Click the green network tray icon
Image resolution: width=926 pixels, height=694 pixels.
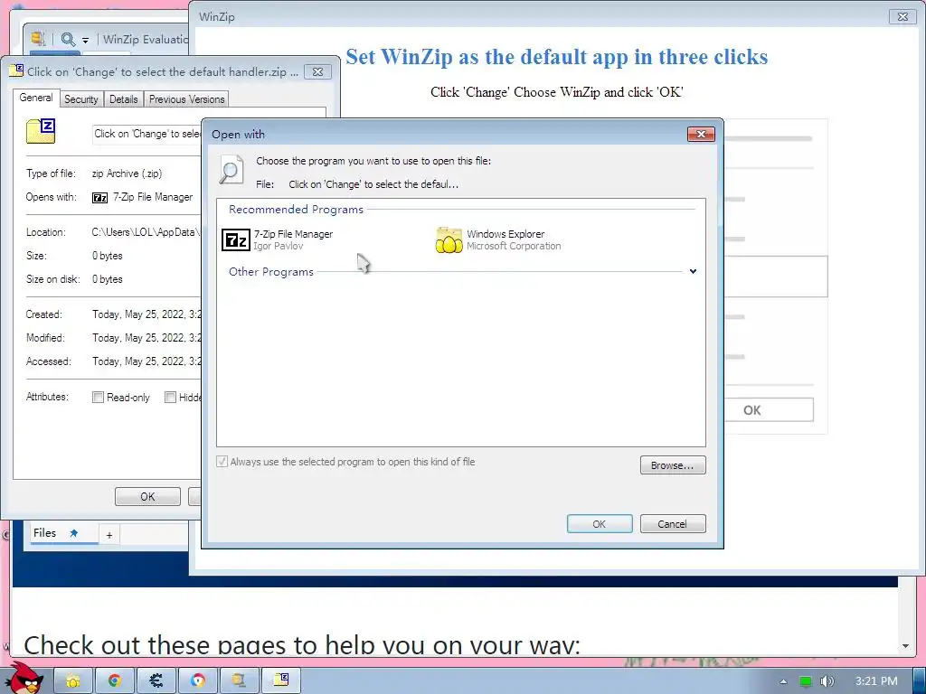pos(806,681)
